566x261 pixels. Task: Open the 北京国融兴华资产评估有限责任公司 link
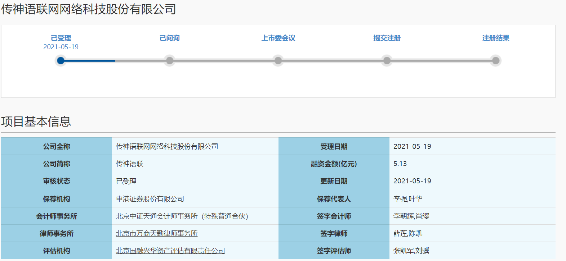click(170, 251)
